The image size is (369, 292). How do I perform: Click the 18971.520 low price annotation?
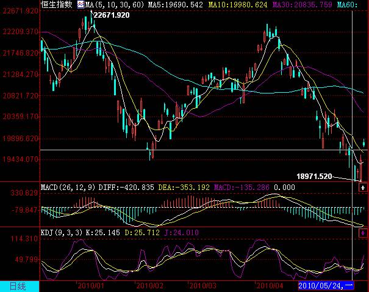314,177
